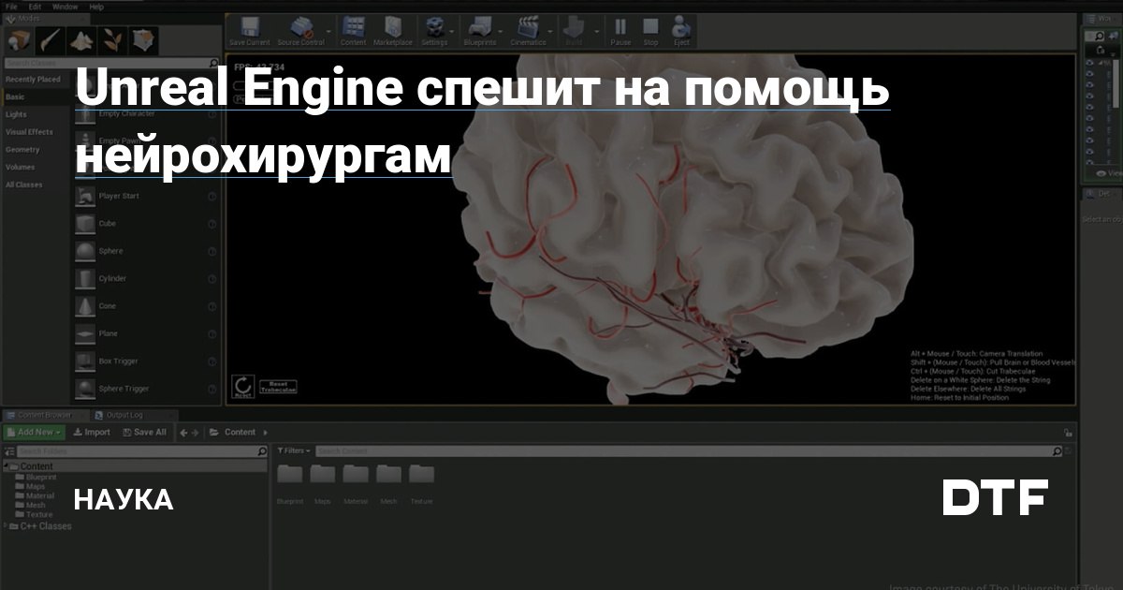The height and width of the screenshot is (590, 1123).
Task: Eject from the player controller
Action: pyautogui.click(x=680, y=30)
